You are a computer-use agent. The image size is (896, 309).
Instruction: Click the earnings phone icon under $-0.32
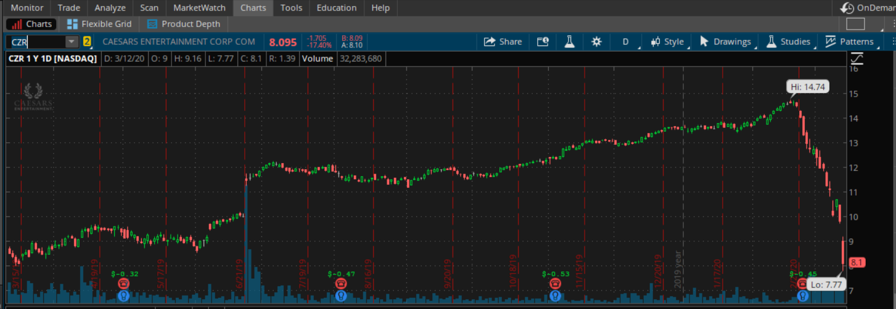[123, 283]
